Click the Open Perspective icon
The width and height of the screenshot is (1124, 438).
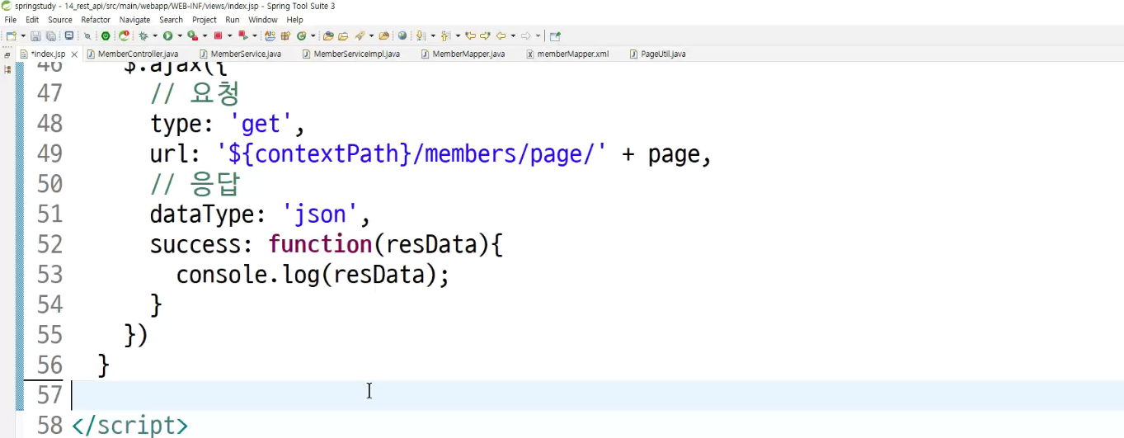555,35
